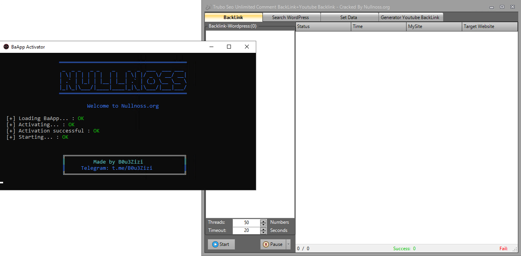Click the 0 / 0 progress counter

(x=303, y=249)
